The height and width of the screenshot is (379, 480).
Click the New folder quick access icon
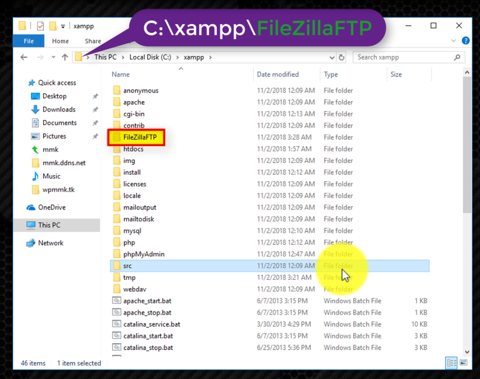[53, 26]
